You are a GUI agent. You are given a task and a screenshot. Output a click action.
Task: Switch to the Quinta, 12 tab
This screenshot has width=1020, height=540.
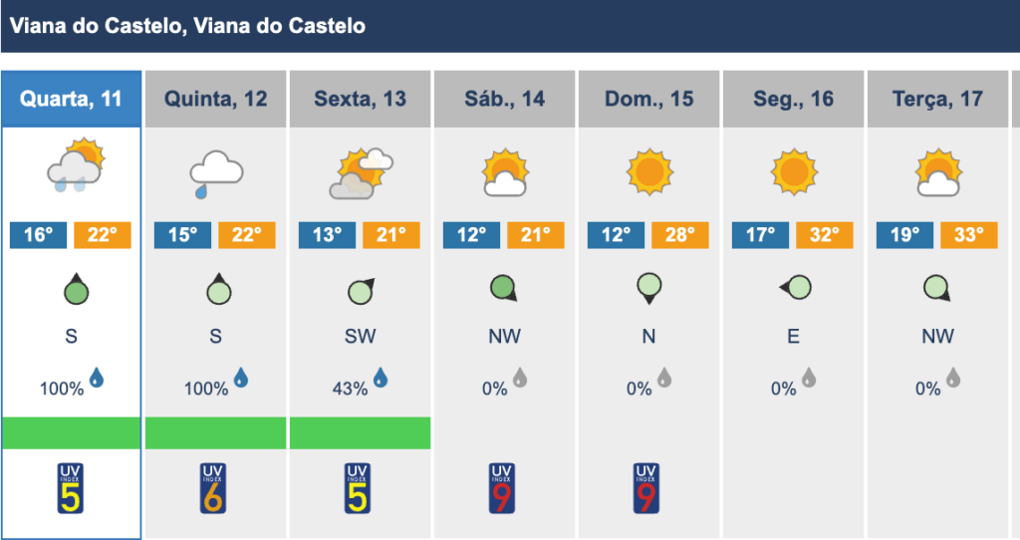215,99
